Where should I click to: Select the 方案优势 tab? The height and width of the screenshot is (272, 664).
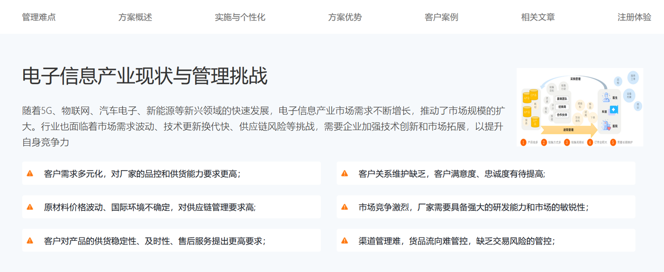345,17
